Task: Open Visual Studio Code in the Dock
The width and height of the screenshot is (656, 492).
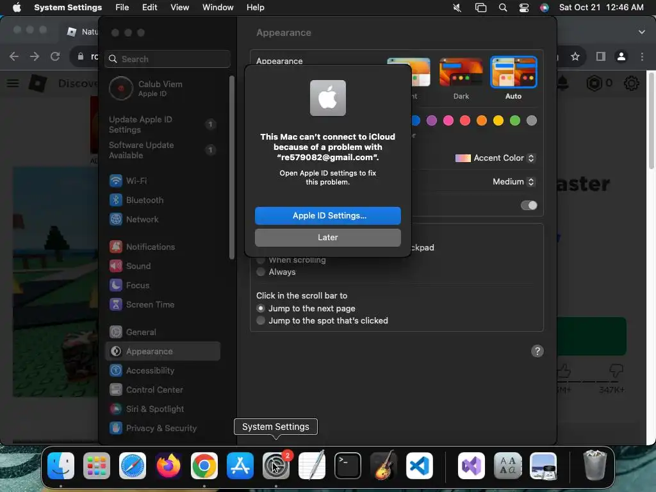Action: 419,466
